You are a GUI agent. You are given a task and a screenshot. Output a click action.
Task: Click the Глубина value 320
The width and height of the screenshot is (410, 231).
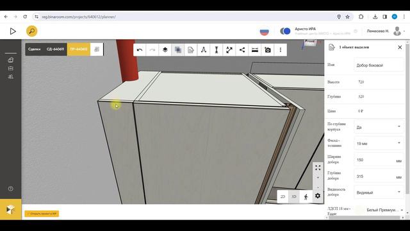[361, 97]
